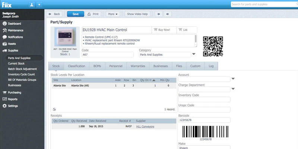
Task: Open the Custom tab
Action: pyautogui.click(x=195, y=66)
